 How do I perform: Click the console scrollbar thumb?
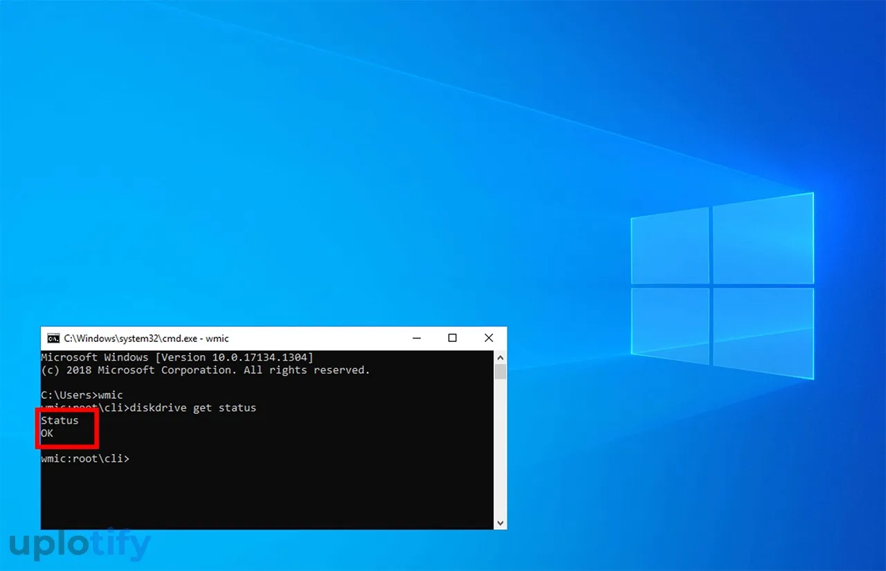point(500,372)
